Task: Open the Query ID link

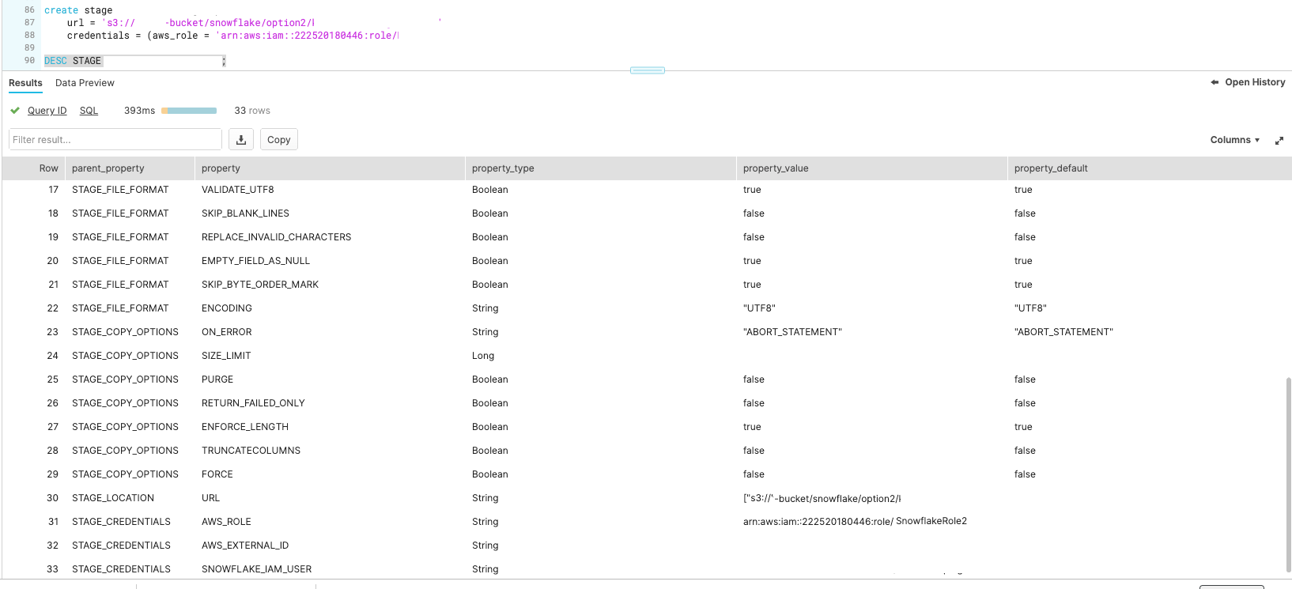Action: tap(47, 111)
